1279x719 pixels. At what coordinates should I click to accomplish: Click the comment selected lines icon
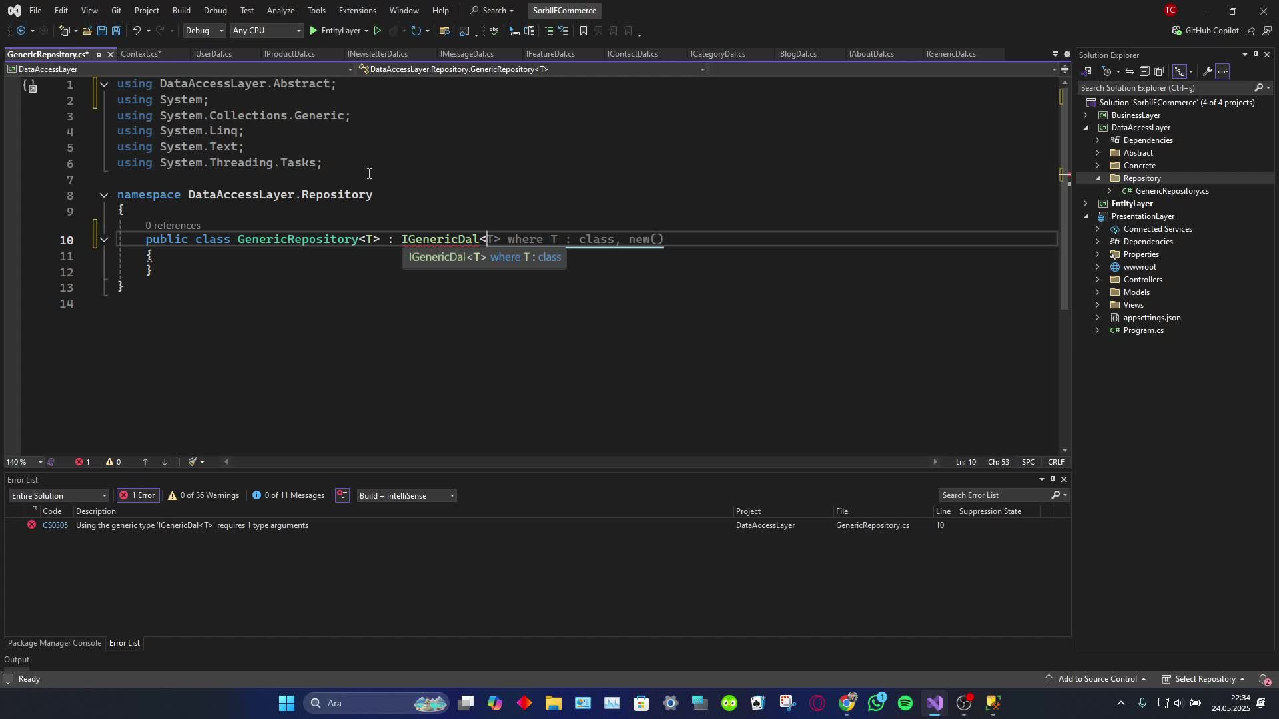548,31
